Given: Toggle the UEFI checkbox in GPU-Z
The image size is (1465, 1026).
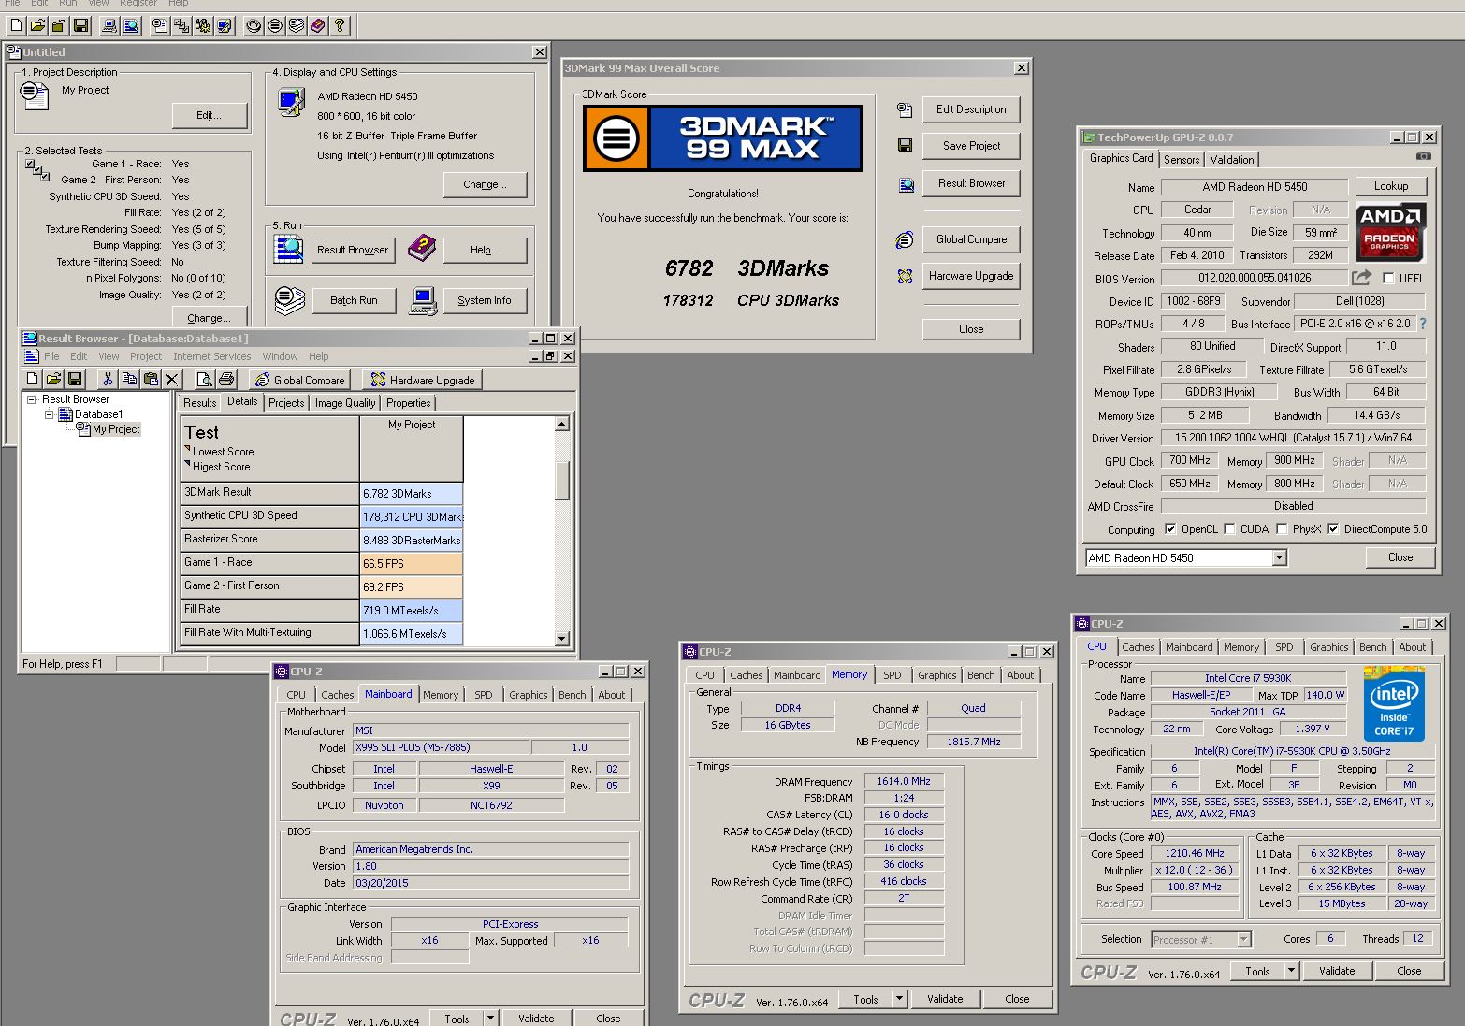Looking at the screenshot, I should (x=1388, y=278).
